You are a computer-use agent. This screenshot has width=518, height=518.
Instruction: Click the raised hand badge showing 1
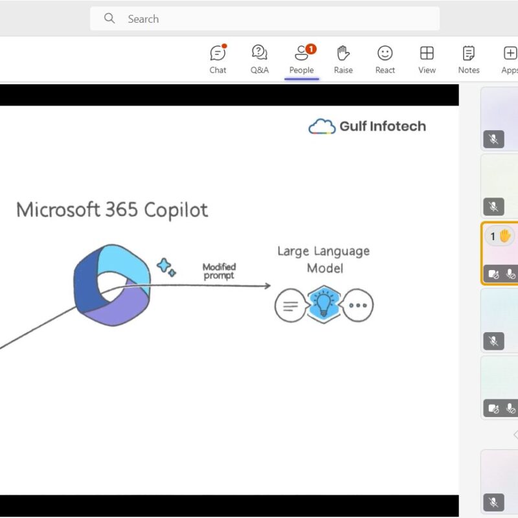pyautogui.click(x=499, y=236)
